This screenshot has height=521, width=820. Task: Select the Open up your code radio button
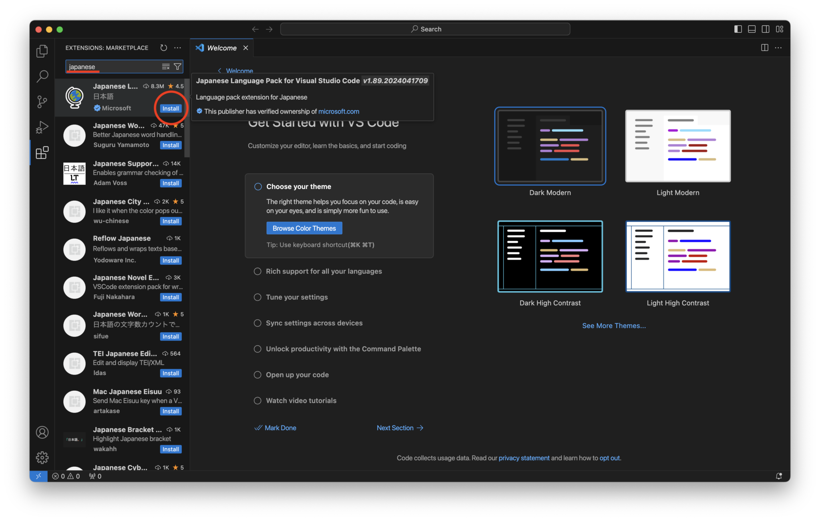click(257, 375)
